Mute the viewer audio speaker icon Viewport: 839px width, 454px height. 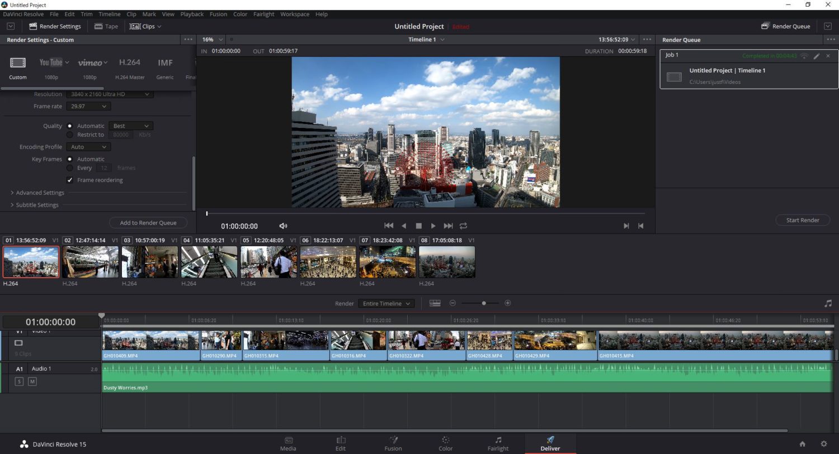(283, 226)
